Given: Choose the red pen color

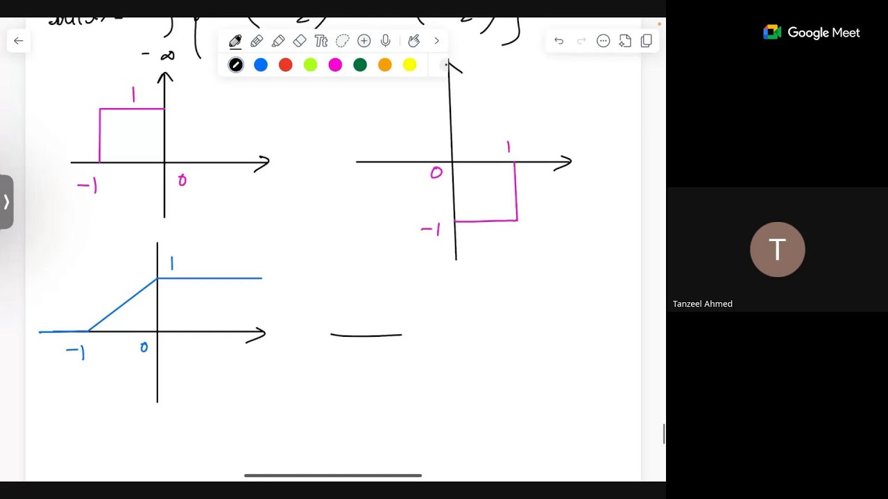Looking at the screenshot, I should 285,65.
